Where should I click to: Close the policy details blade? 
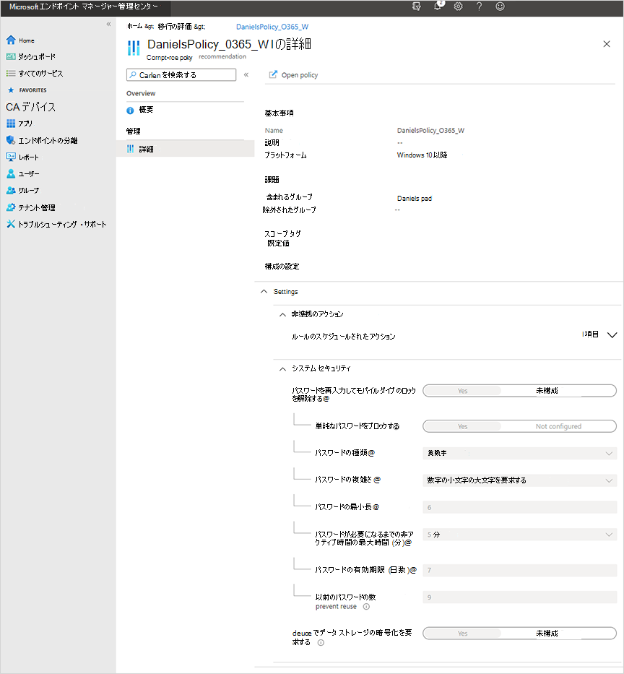pos(607,44)
